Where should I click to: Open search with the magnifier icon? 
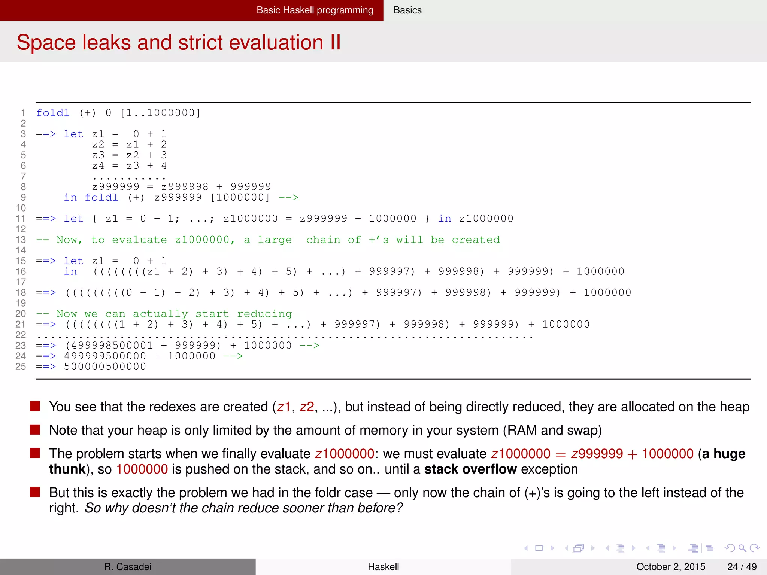tap(742, 548)
